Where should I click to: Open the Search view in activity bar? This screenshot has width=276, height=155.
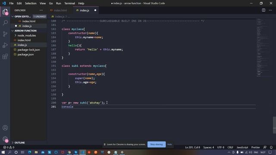(5, 23)
